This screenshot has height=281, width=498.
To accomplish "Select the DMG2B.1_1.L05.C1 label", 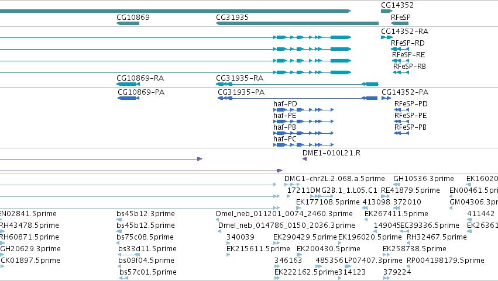I will pyautogui.click(x=344, y=190).
